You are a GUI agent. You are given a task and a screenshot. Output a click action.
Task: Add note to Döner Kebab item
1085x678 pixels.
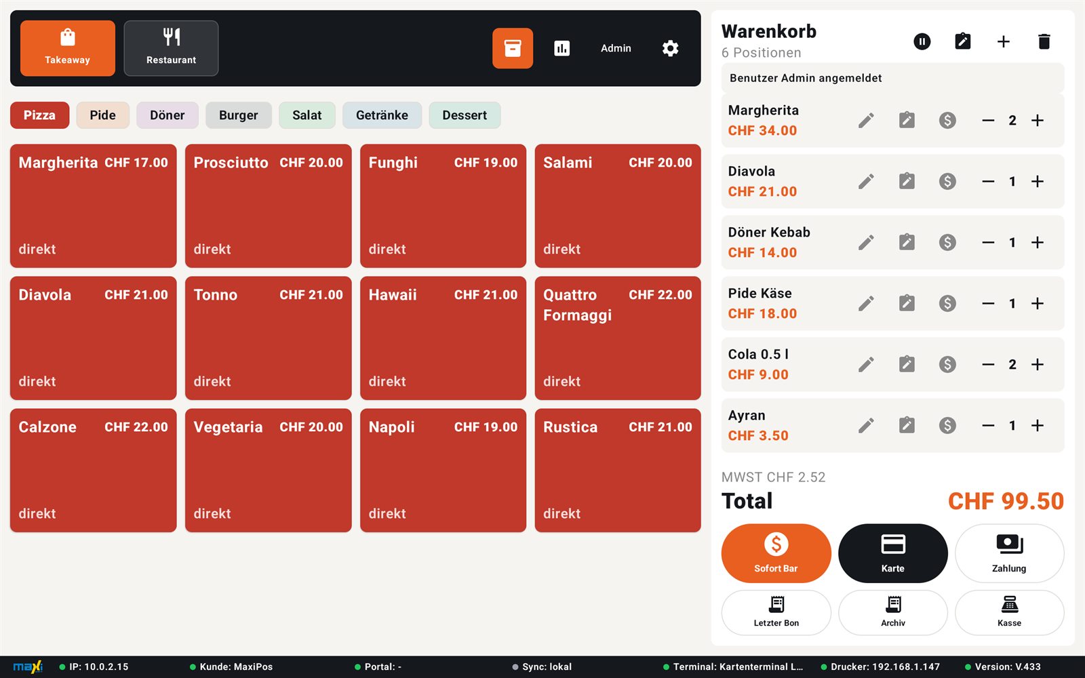[x=907, y=243]
